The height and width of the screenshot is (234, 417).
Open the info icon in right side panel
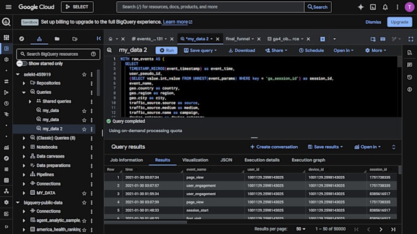pyautogui.click(x=410, y=89)
